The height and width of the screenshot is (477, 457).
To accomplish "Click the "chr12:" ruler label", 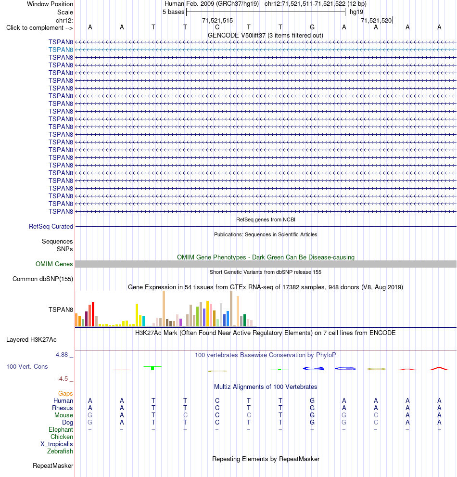I will (x=64, y=20).
